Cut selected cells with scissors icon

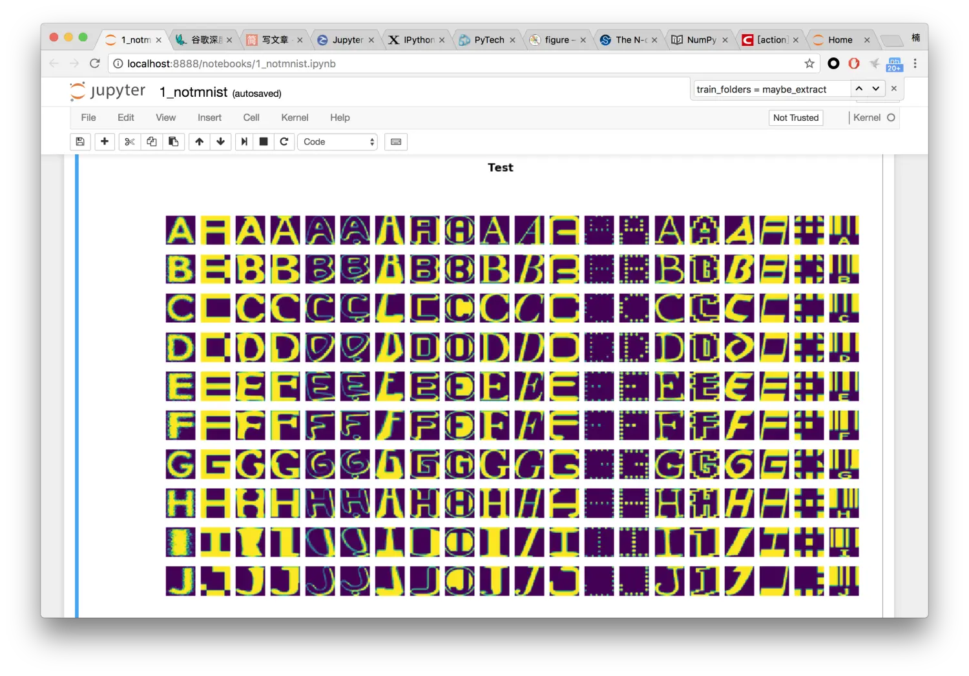pyautogui.click(x=130, y=142)
